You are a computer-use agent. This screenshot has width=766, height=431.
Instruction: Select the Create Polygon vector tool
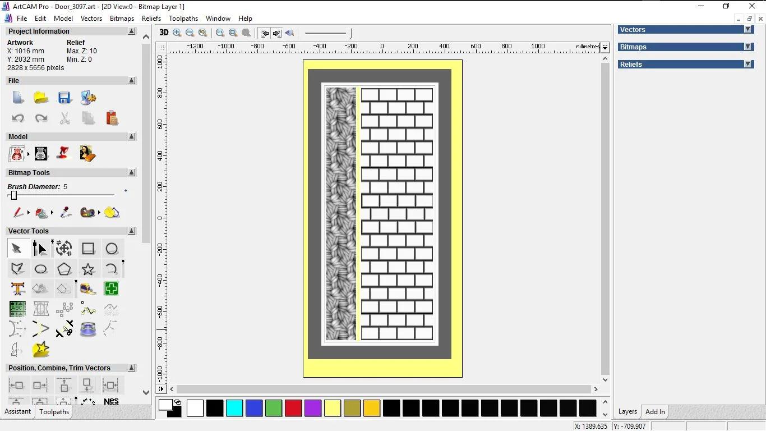coord(64,269)
